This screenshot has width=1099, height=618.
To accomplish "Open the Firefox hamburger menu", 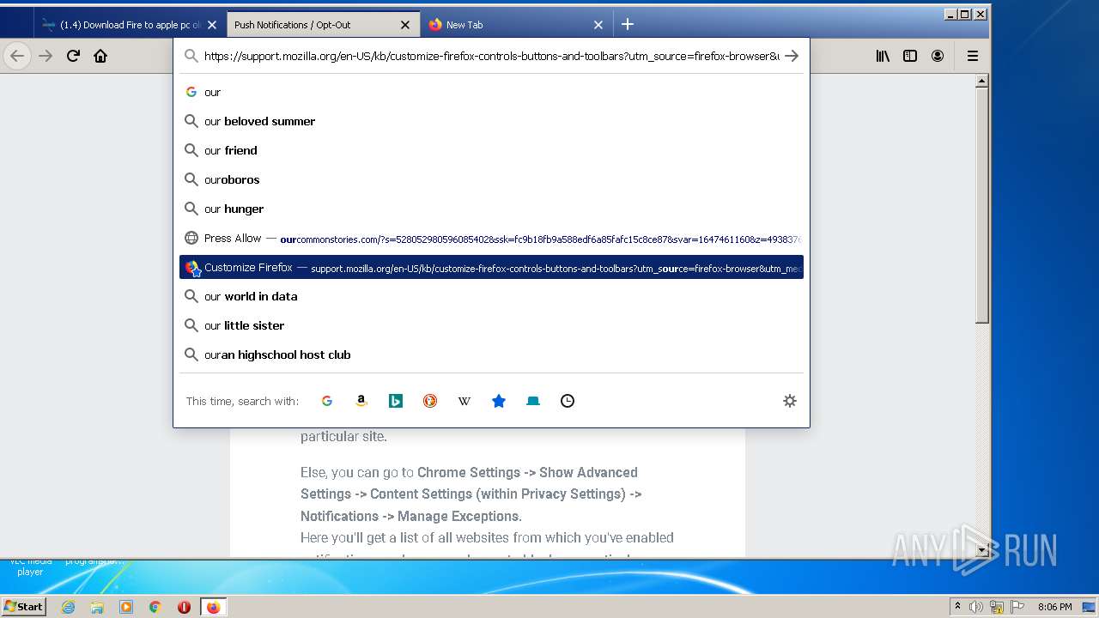I will (973, 56).
